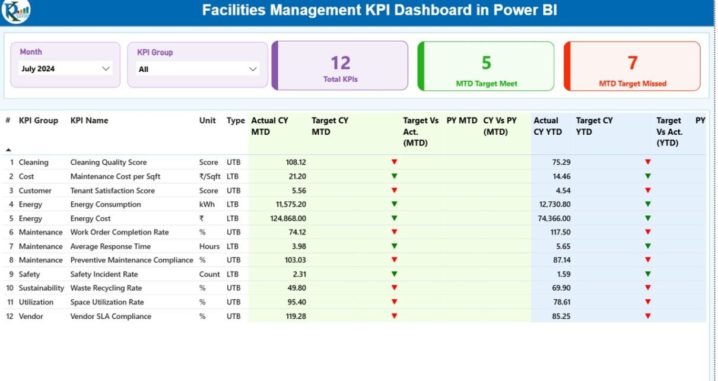Click the red YTD arrow for Tenant Satisfaction Score

click(648, 190)
